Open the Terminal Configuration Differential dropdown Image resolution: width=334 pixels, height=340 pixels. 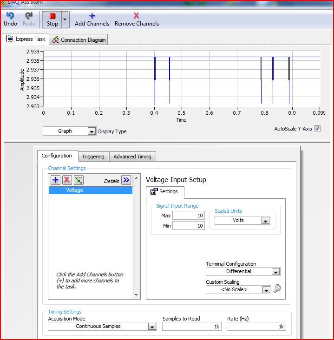click(243, 271)
